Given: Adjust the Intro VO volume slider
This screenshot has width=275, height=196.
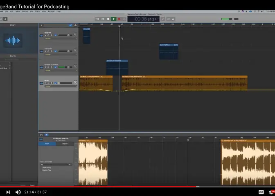Looking at the screenshot, I should point(65,36).
